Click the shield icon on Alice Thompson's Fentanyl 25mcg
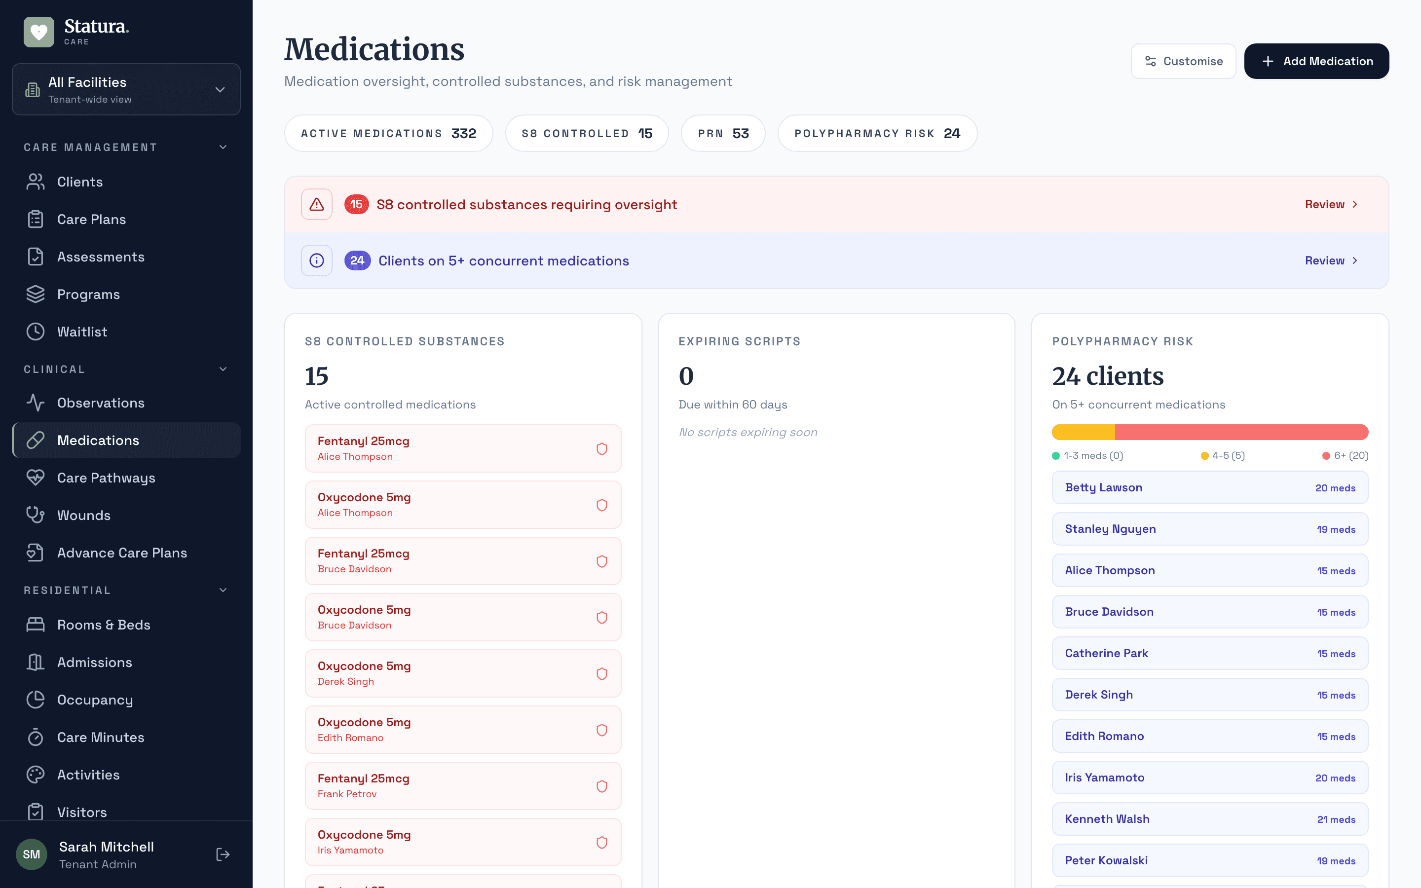The image size is (1421, 888). tap(602, 449)
